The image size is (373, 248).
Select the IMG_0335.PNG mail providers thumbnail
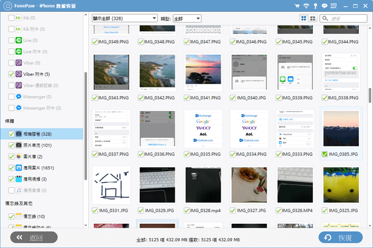coord(203,128)
